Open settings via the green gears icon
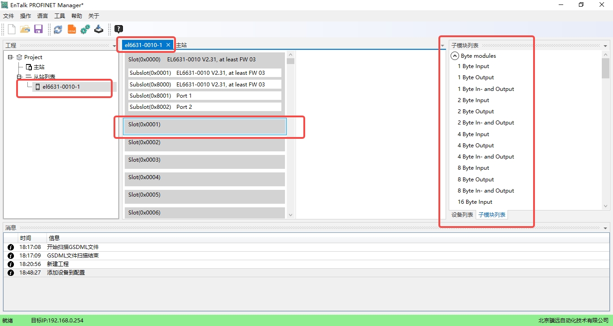Screen dimensions: 613x326 point(85,30)
